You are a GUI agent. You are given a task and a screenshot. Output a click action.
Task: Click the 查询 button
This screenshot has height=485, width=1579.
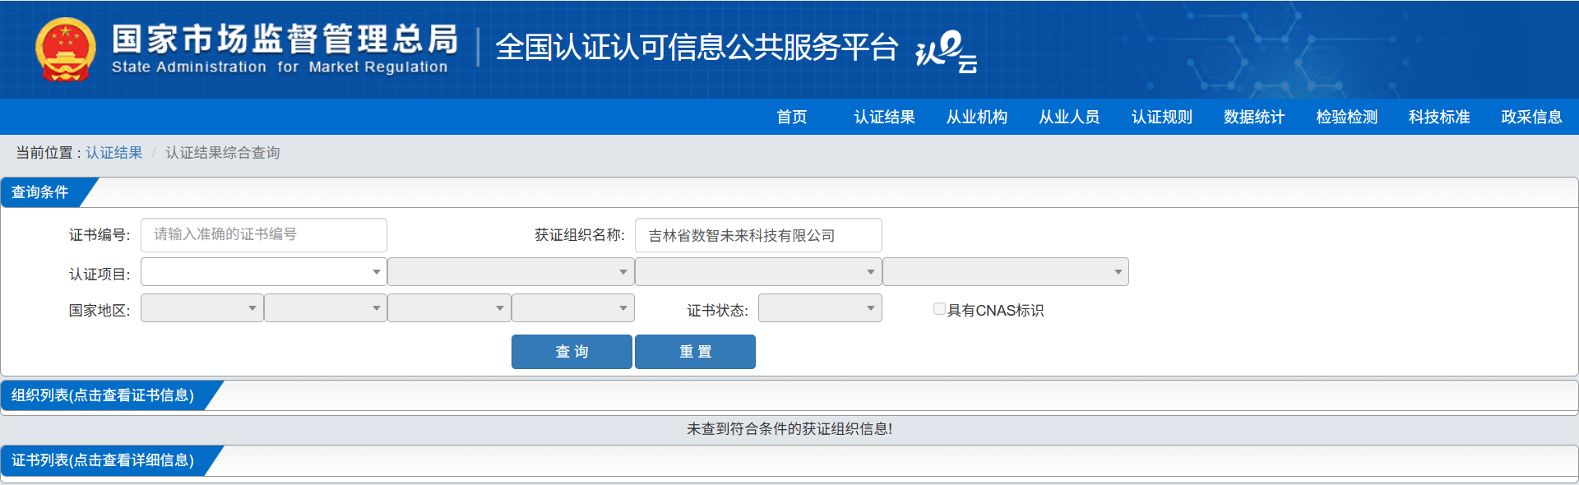click(572, 352)
